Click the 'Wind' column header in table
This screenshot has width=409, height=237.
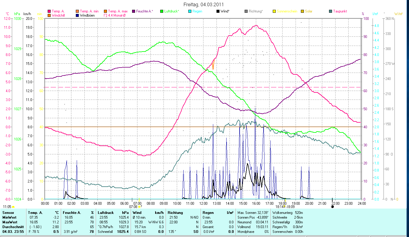[137, 213]
